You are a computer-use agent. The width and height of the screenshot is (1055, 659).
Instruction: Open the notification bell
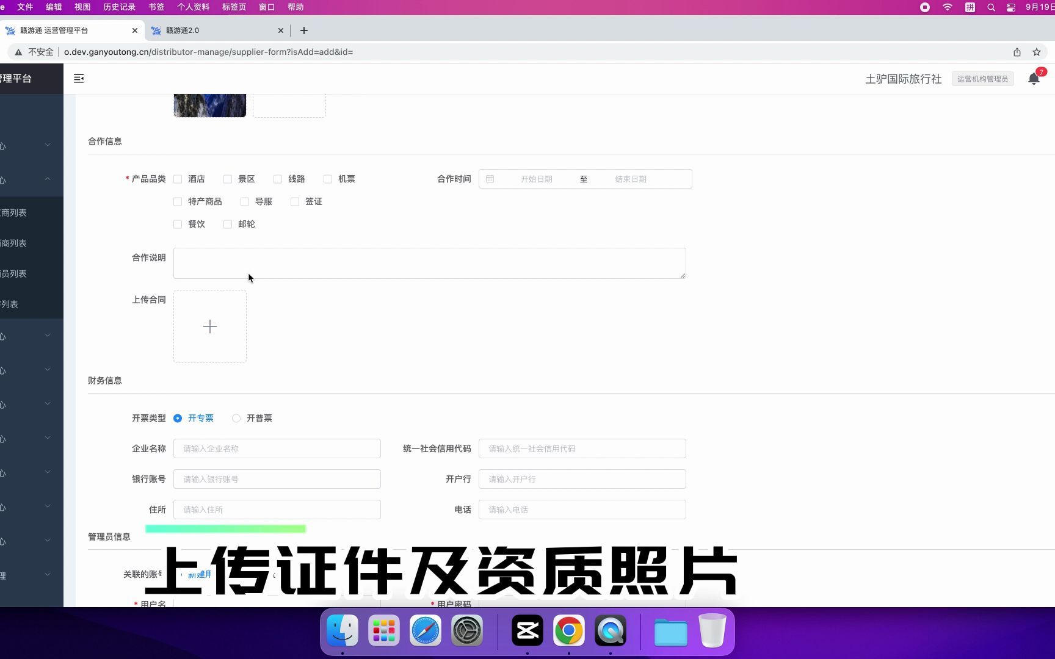click(1034, 79)
